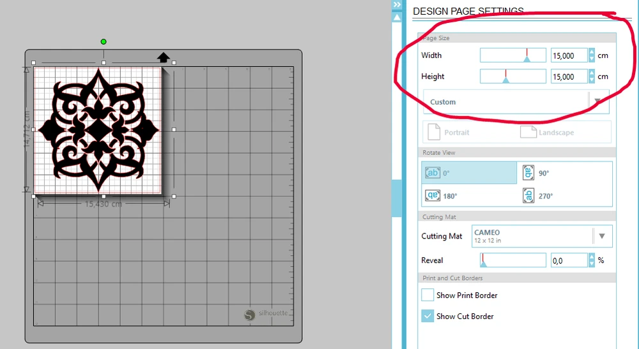Select the 180° rotate view icon
639x349 pixels.
(433, 196)
